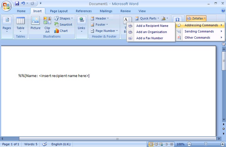The height and width of the screenshot is (147, 226).
Task: Go to the References tab
Action: [84, 11]
